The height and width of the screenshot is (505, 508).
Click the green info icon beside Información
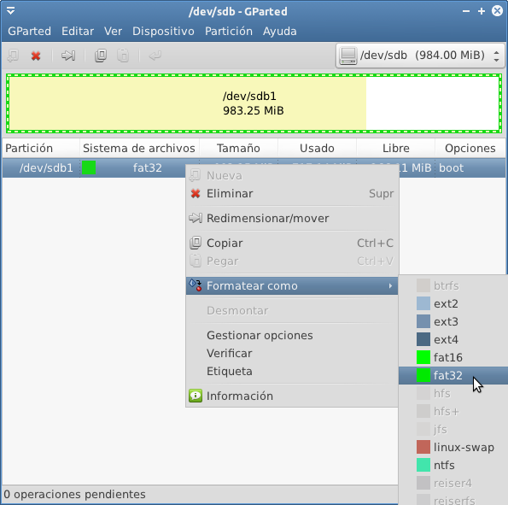196,396
